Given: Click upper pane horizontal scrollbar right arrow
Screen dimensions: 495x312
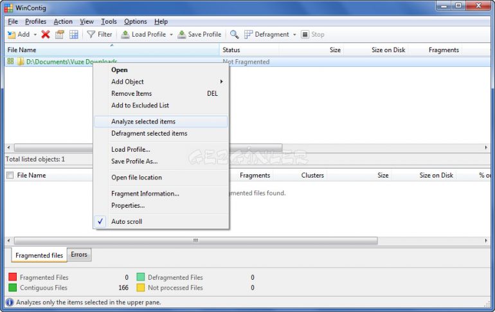Looking at the screenshot, I should 486,147.
